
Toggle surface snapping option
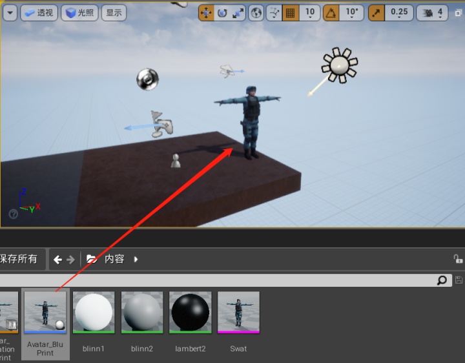pyautogui.click(x=274, y=13)
